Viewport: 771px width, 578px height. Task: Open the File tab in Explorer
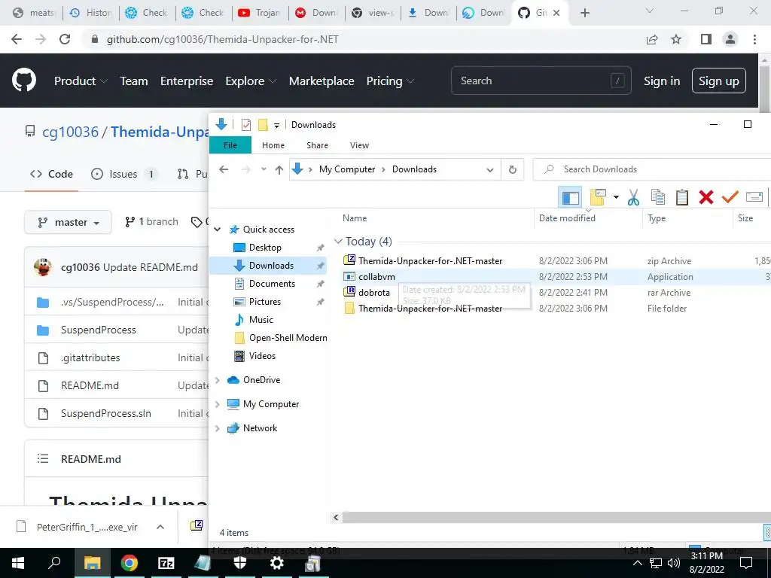(x=230, y=145)
